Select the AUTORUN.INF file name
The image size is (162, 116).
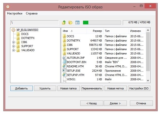76,58
